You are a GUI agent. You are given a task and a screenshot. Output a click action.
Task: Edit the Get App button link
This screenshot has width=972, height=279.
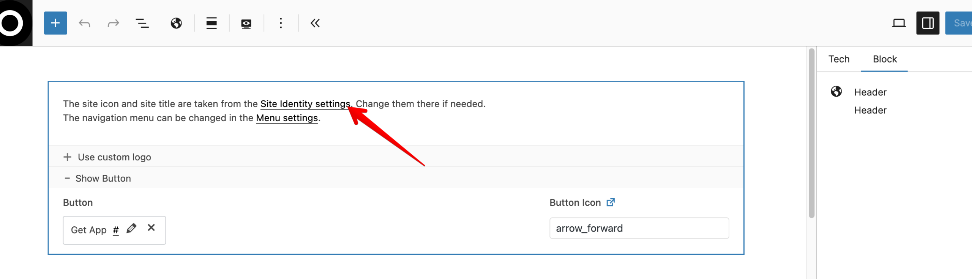click(131, 228)
